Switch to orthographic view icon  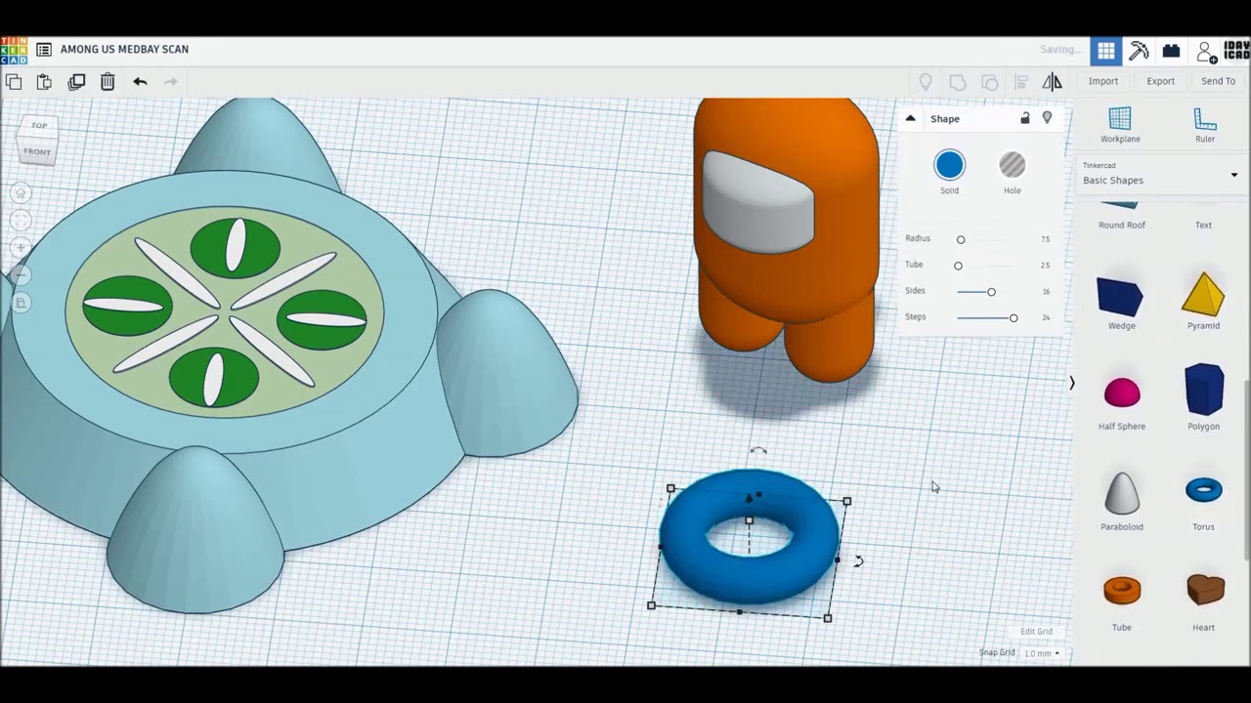pos(21,303)
